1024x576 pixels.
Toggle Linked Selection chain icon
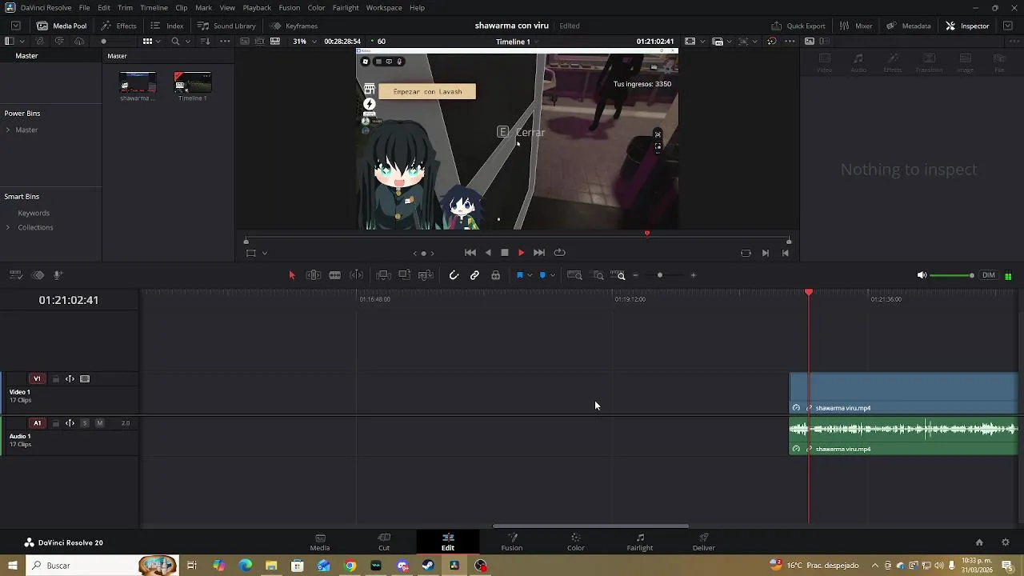474,275
